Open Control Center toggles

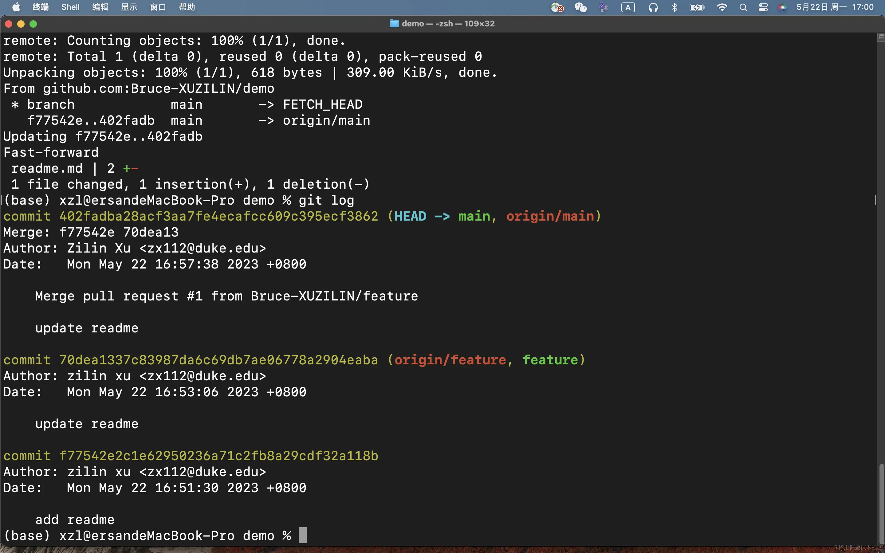pos(763,7)
